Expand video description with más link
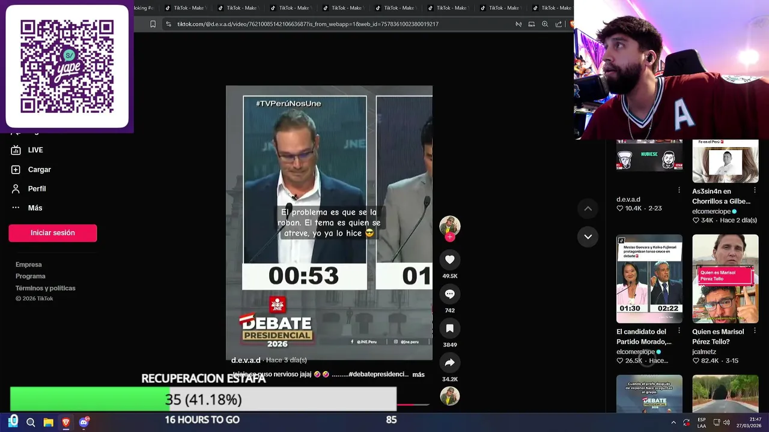The image size is (769, 432). coord(418,374)
